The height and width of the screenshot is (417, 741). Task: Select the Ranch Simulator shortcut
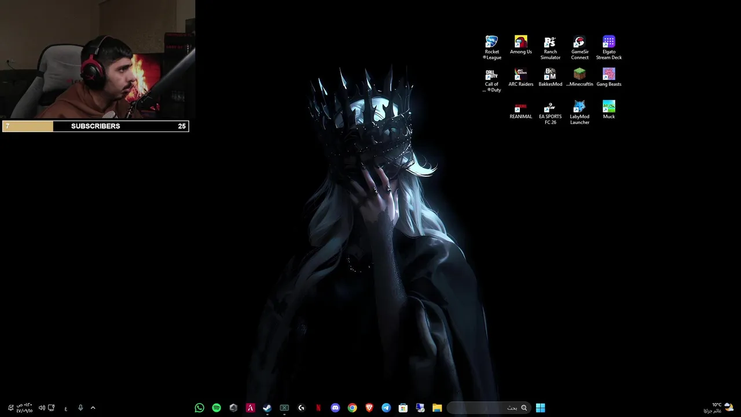(550, 47)
